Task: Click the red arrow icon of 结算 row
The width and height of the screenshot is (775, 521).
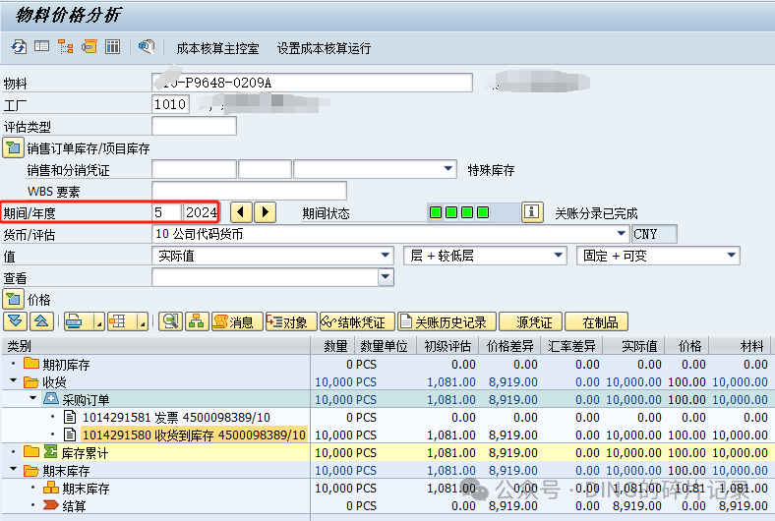Action: (51, 505)
